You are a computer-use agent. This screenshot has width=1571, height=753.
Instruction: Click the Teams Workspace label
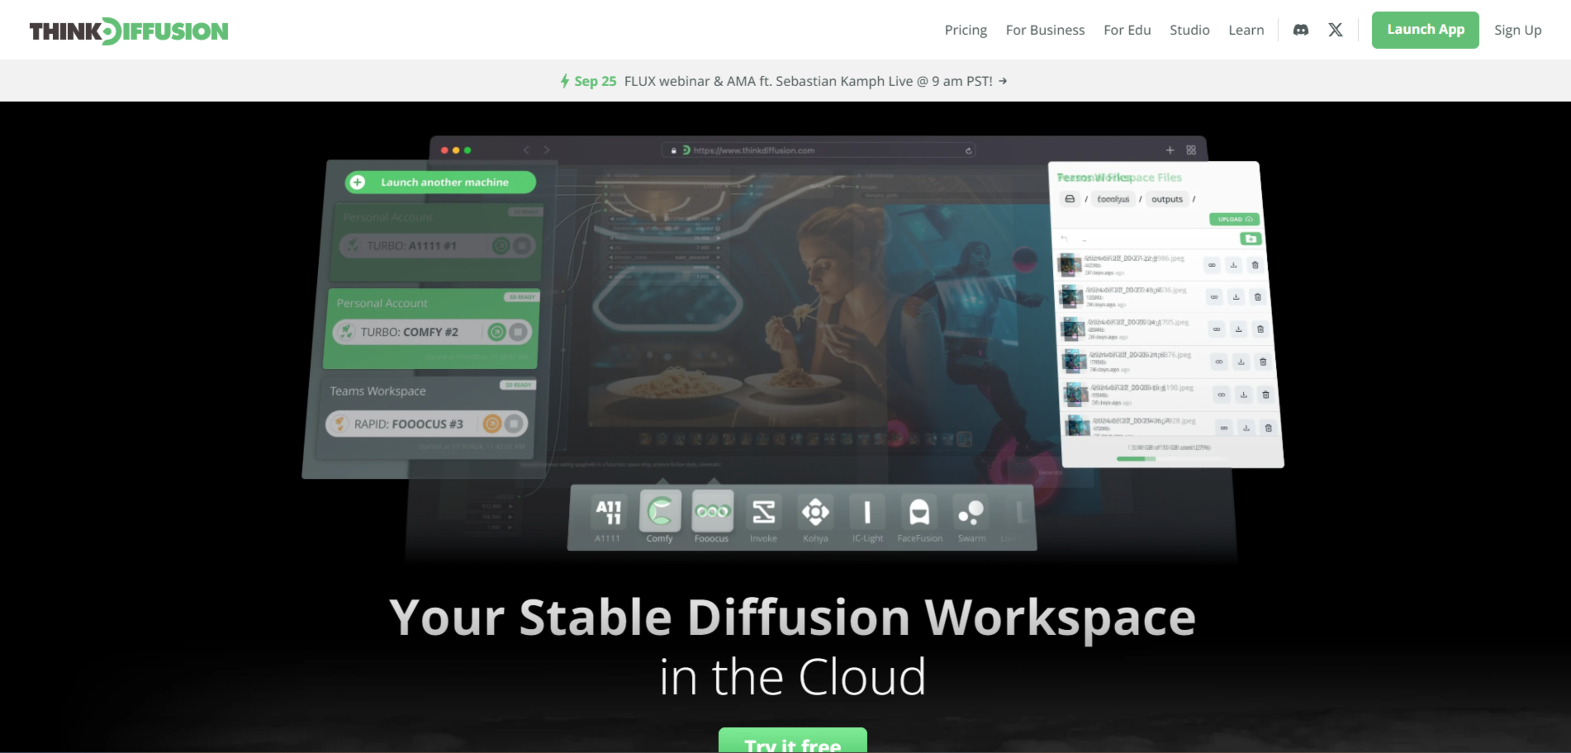(x=378, y=391)
